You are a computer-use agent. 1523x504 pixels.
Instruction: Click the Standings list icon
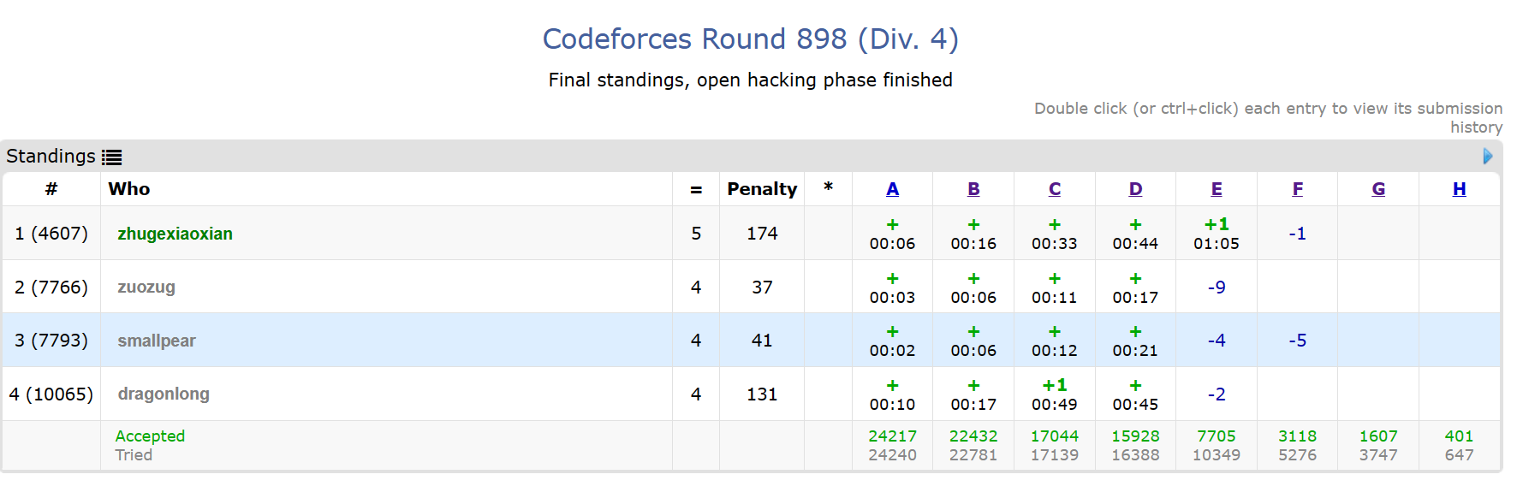(111, 157)
